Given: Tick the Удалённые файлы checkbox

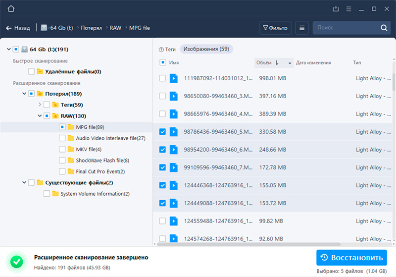Looking at the screenshot, I should pyautogui.click(x=32, y=72).
